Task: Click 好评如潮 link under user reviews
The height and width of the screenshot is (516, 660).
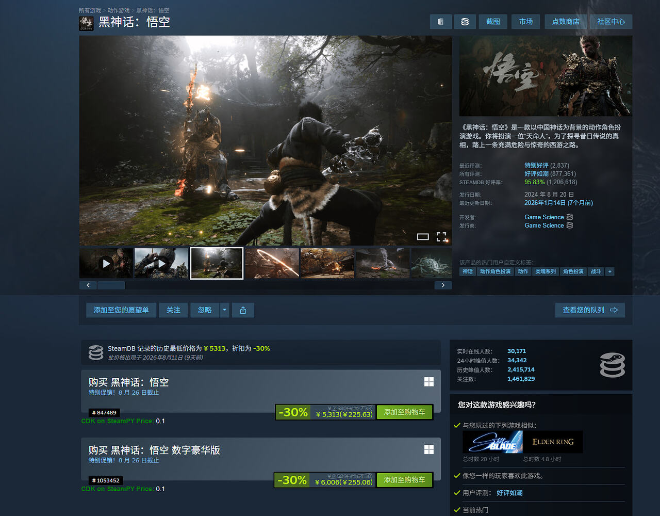Action: point(509,493)
